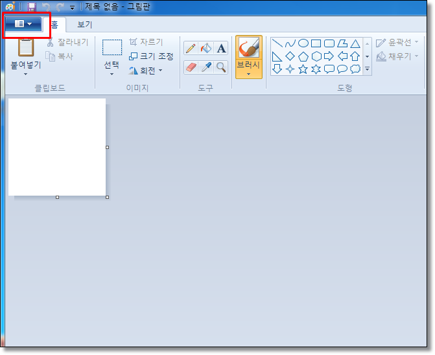The image size is (435, 355).
Task: Click 복사 button
Action: [x=60, y=56]
